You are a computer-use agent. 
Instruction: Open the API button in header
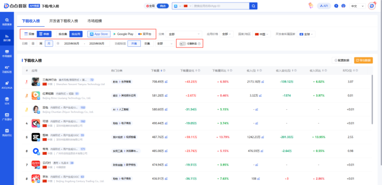324,6
